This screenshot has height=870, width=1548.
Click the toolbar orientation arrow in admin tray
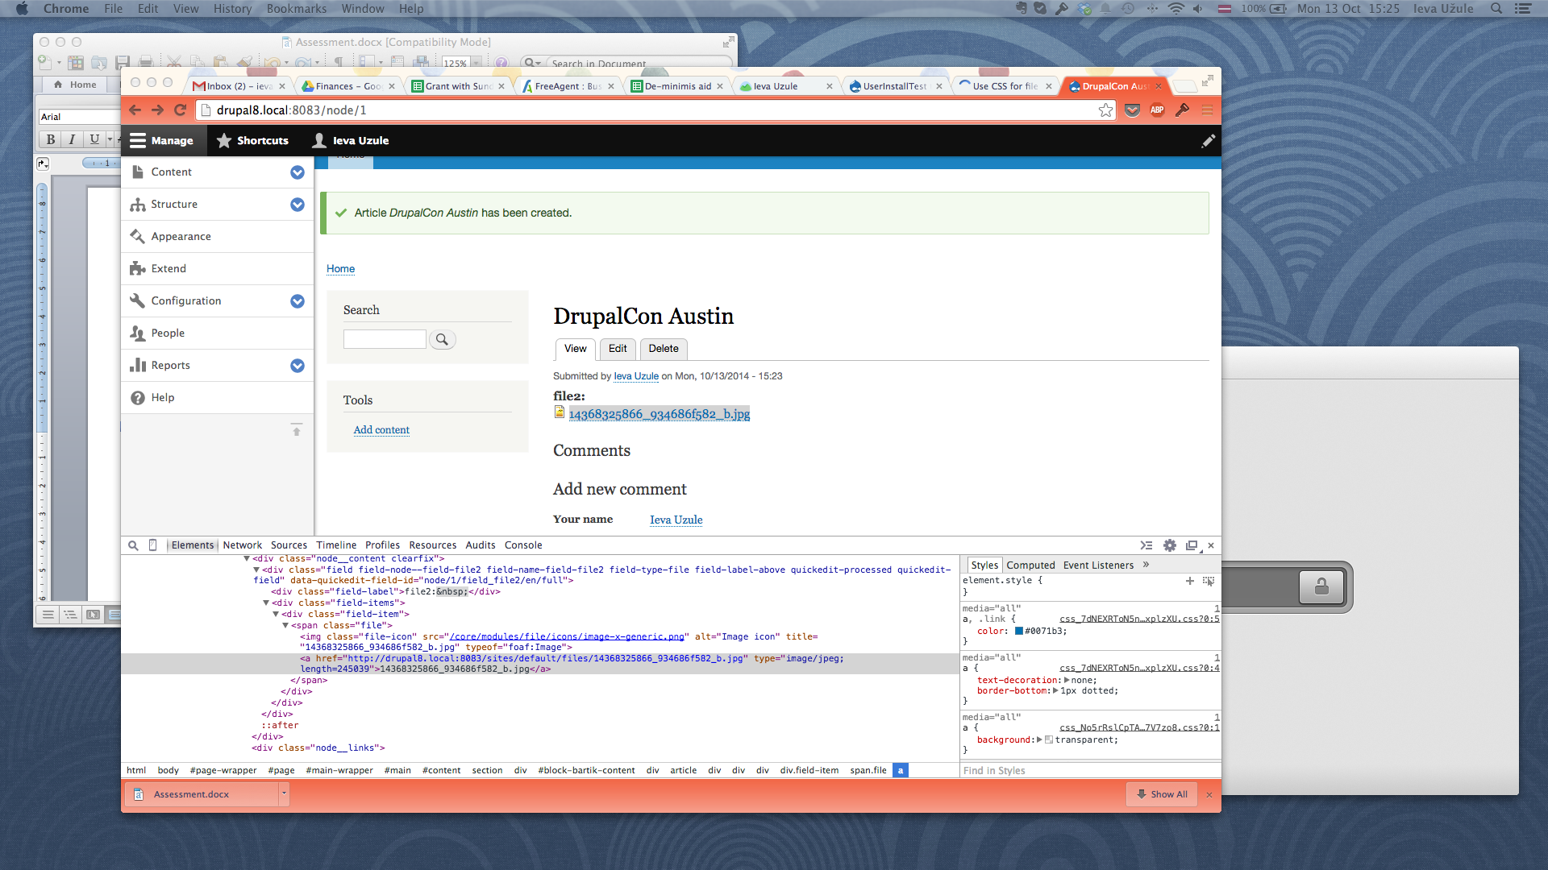297,429
